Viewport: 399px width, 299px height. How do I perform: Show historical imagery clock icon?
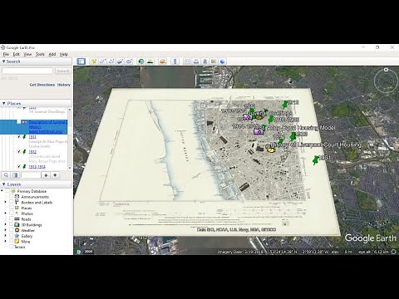pyautogui.click(x=141, y=61)
